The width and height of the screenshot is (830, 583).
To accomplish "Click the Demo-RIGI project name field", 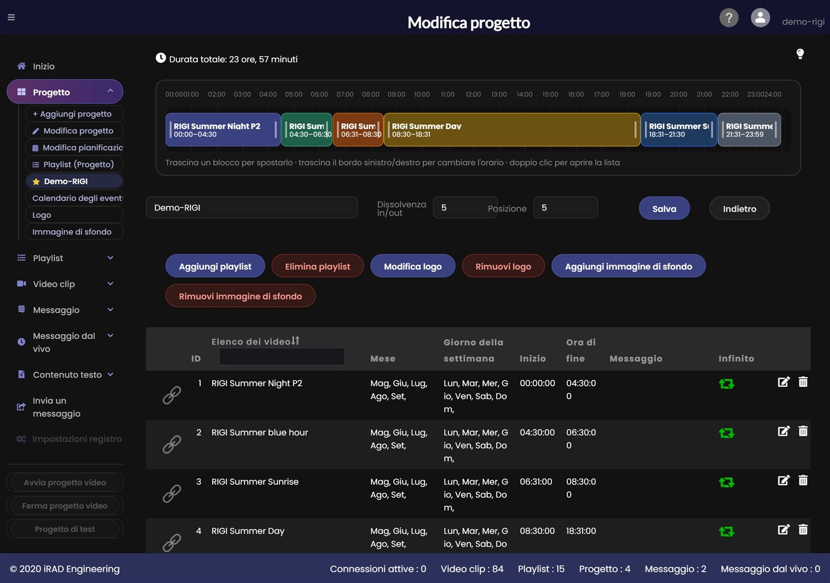I will [x=252, y=207].
